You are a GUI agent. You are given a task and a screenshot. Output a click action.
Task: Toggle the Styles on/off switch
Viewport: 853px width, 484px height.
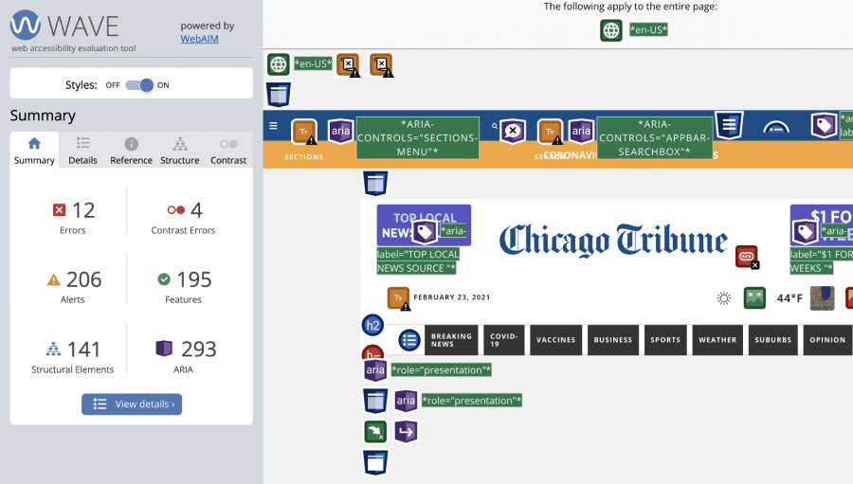pyautogui.click(x=139, y=85)
